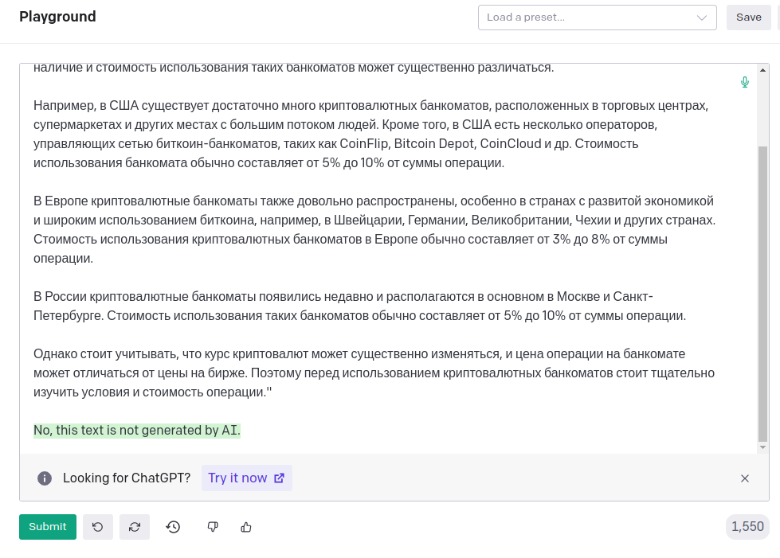780x558 pixels.
Task: Click the chevron arrow in the preset box
Action: [701, 18]
